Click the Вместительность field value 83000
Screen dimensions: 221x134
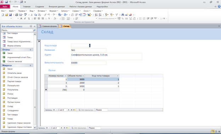point(89,63)
